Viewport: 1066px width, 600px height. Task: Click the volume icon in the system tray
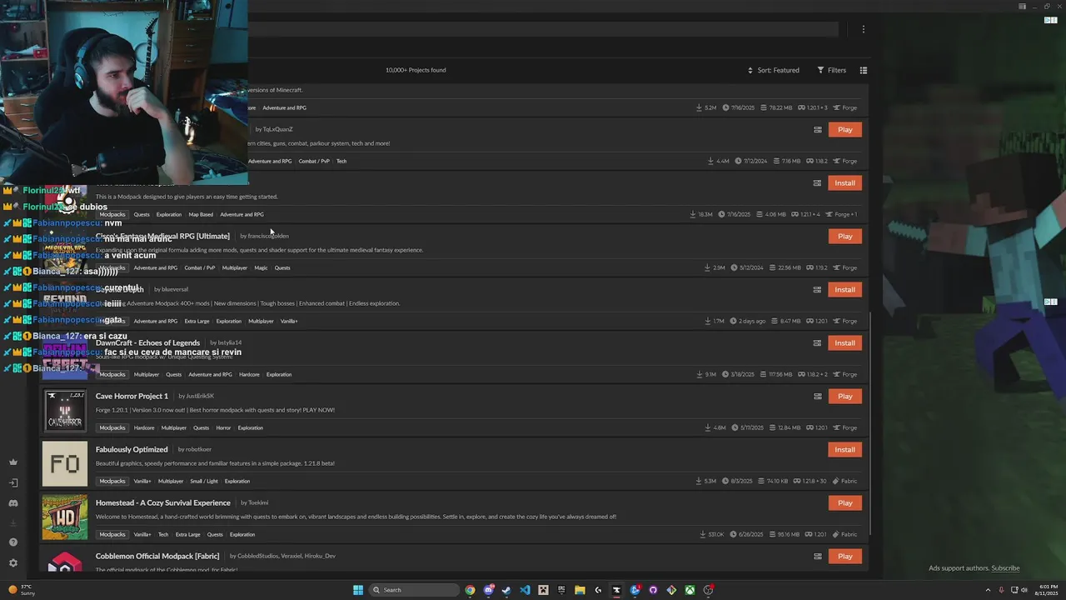pos(1025,590)
